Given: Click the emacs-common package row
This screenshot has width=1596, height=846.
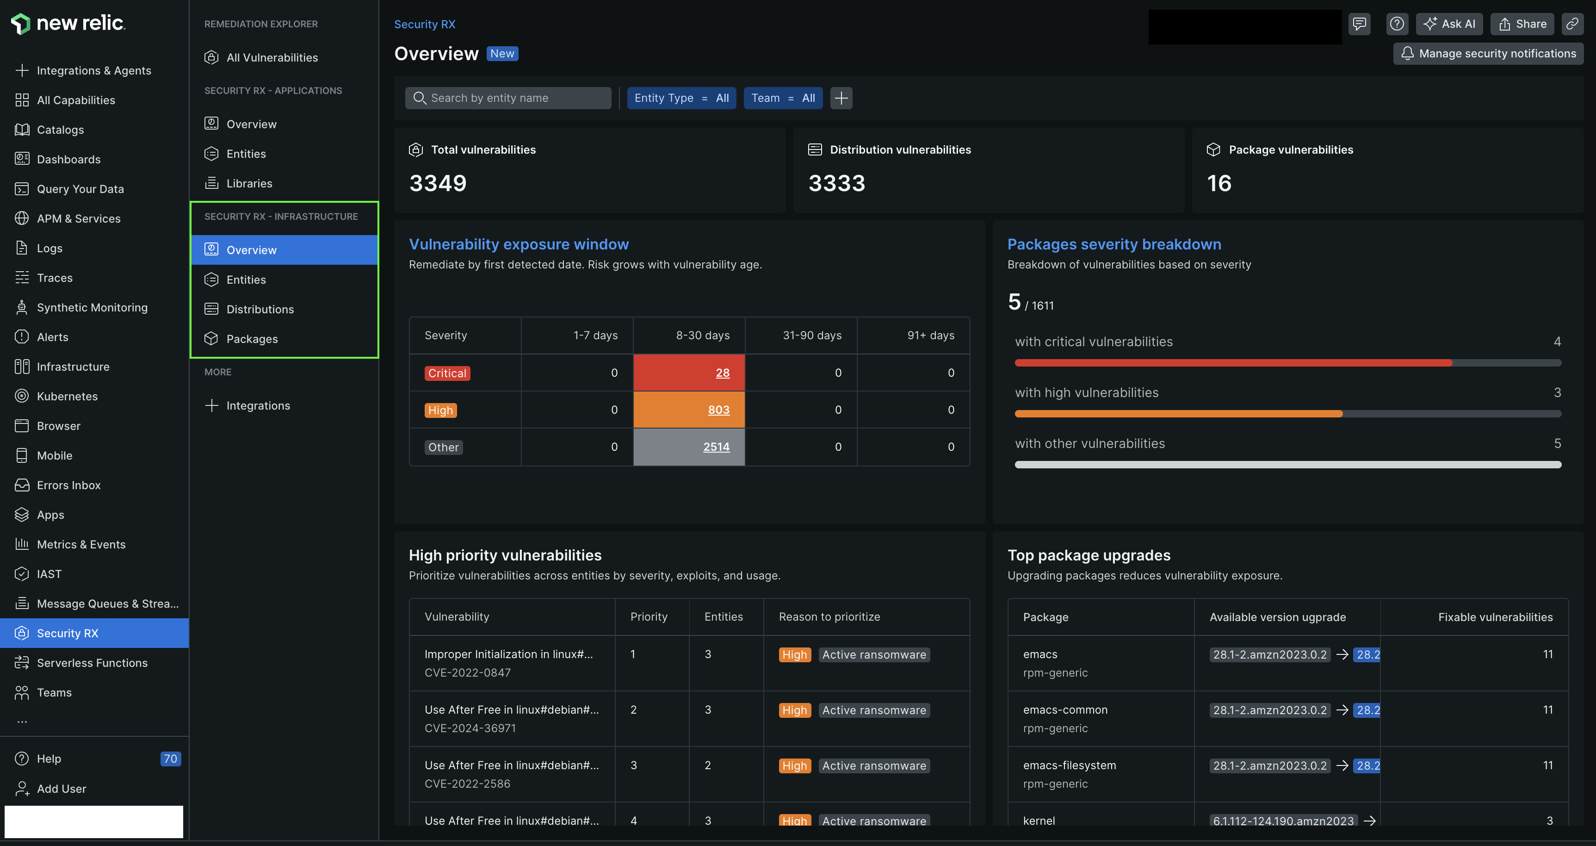Looking at the screenshot, I should [x=1287, y=719].
